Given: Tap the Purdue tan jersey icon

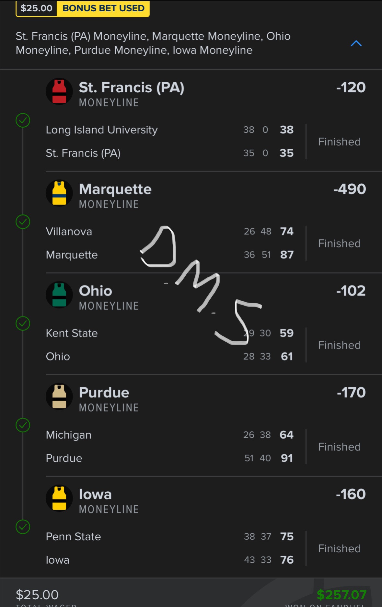Looking at the screenshot, I should point(59,396).
